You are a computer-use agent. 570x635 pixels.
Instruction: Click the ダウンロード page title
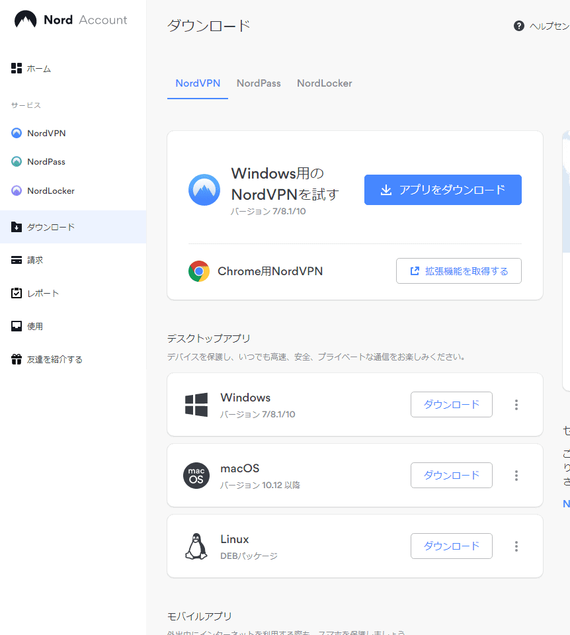click(209, 26)
